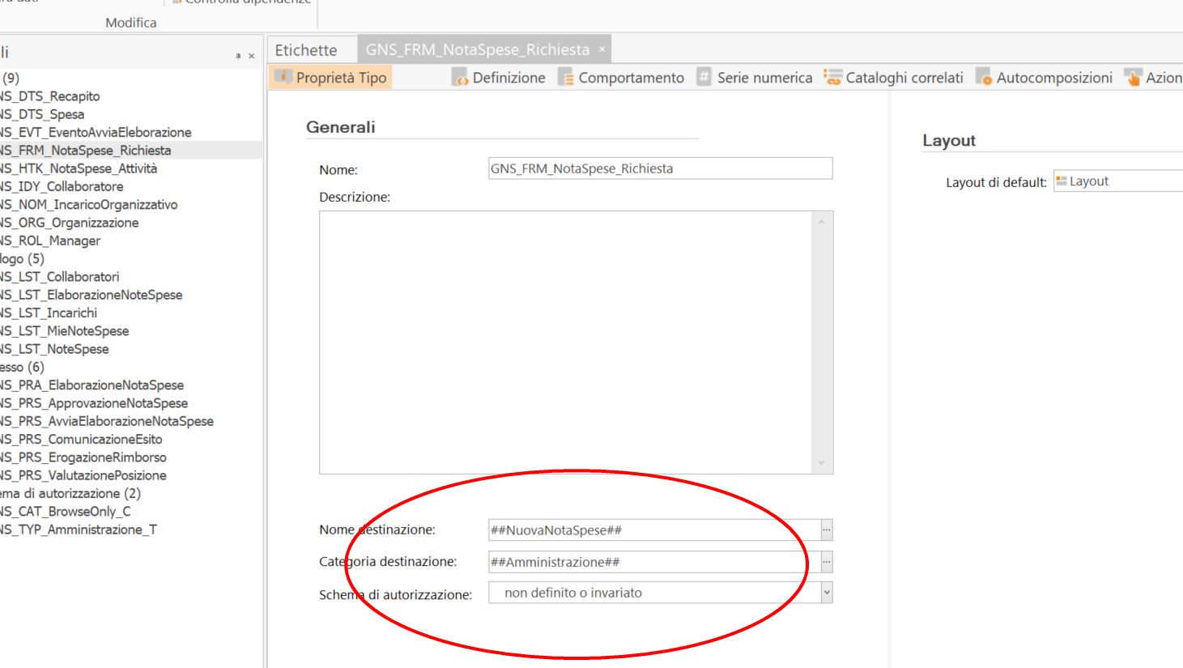This screenshot has height=668, width=1183.
Task: Click the (9) group node at tree top
Action: [11, 79]
